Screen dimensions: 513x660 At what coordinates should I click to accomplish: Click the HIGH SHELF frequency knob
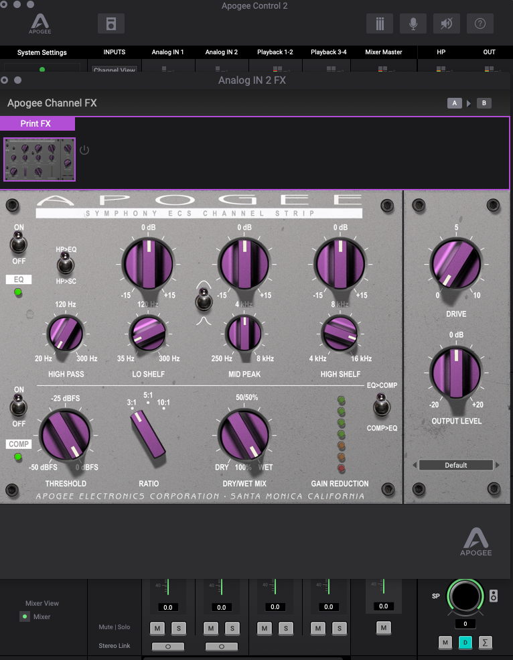pyautogui.click(x=340, y=334)
